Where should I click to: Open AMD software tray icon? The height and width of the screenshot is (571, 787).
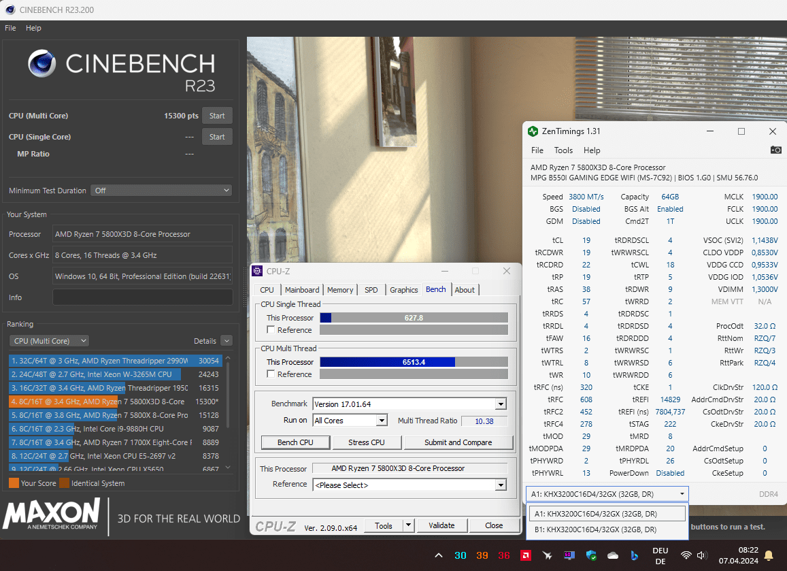click(x=526, y=555)
